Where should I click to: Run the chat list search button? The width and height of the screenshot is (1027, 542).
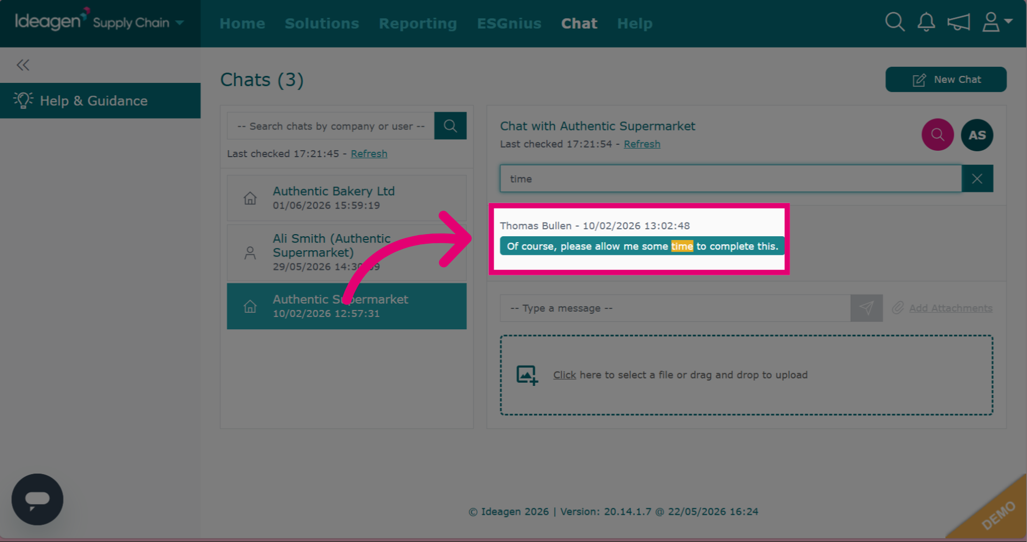[x=450, y=126]
